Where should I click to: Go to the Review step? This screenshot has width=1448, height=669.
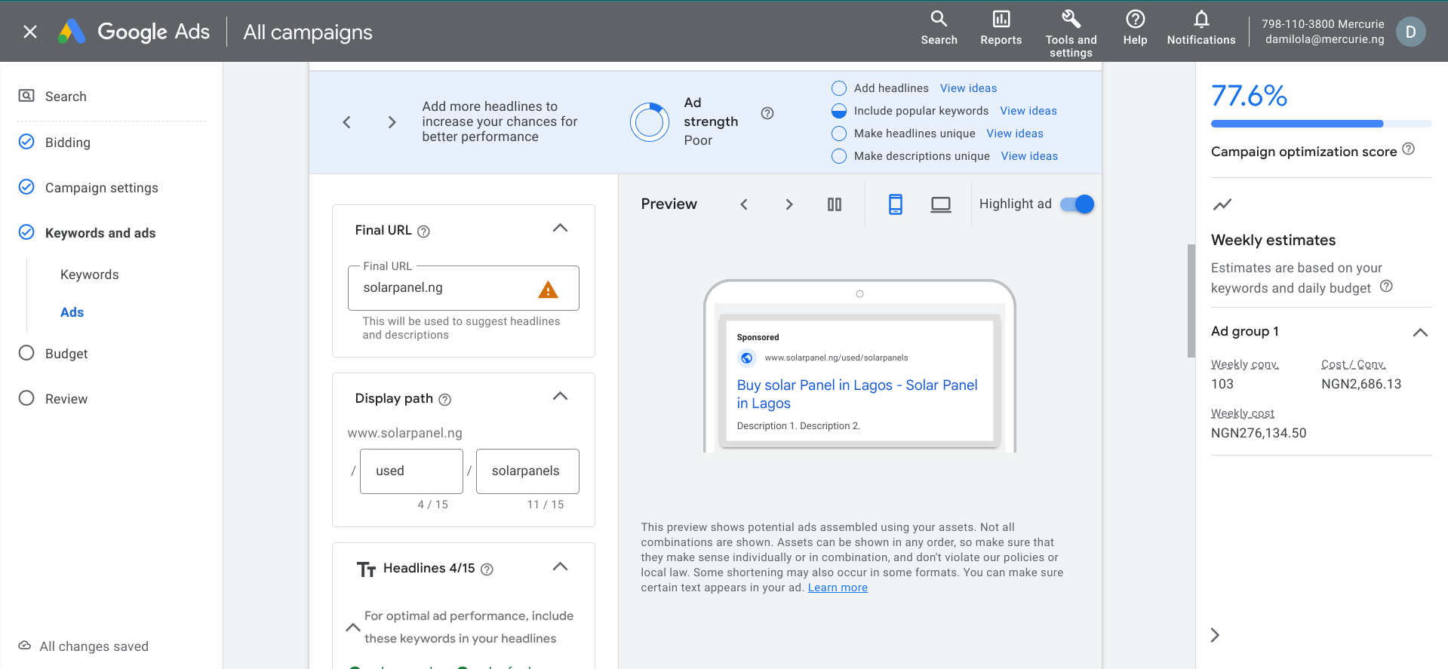66,399
